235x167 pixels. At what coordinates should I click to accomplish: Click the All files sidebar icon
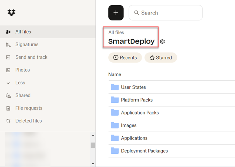8,32
